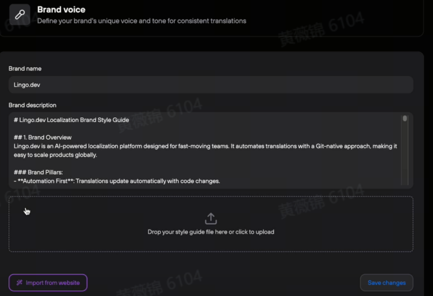Click the microphone Brand voice icon

(20, 15)
